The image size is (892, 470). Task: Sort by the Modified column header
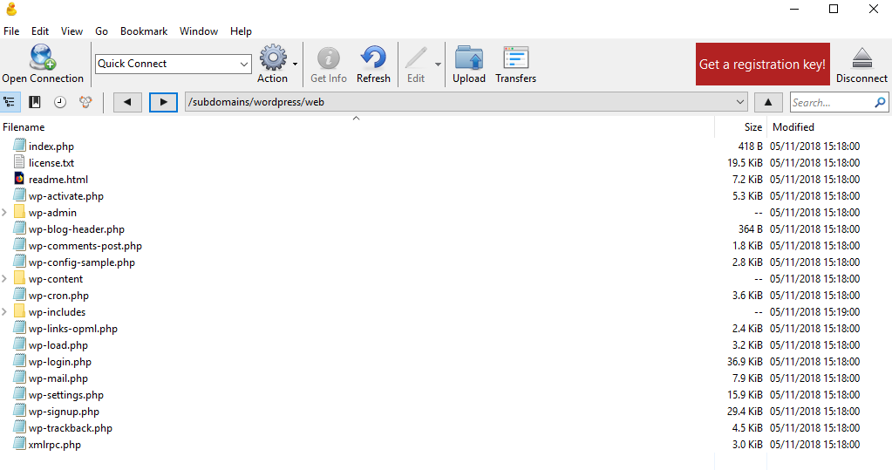(x=793, y=127)
